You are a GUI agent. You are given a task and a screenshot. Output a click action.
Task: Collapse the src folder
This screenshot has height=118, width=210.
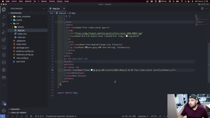point(11,23)
